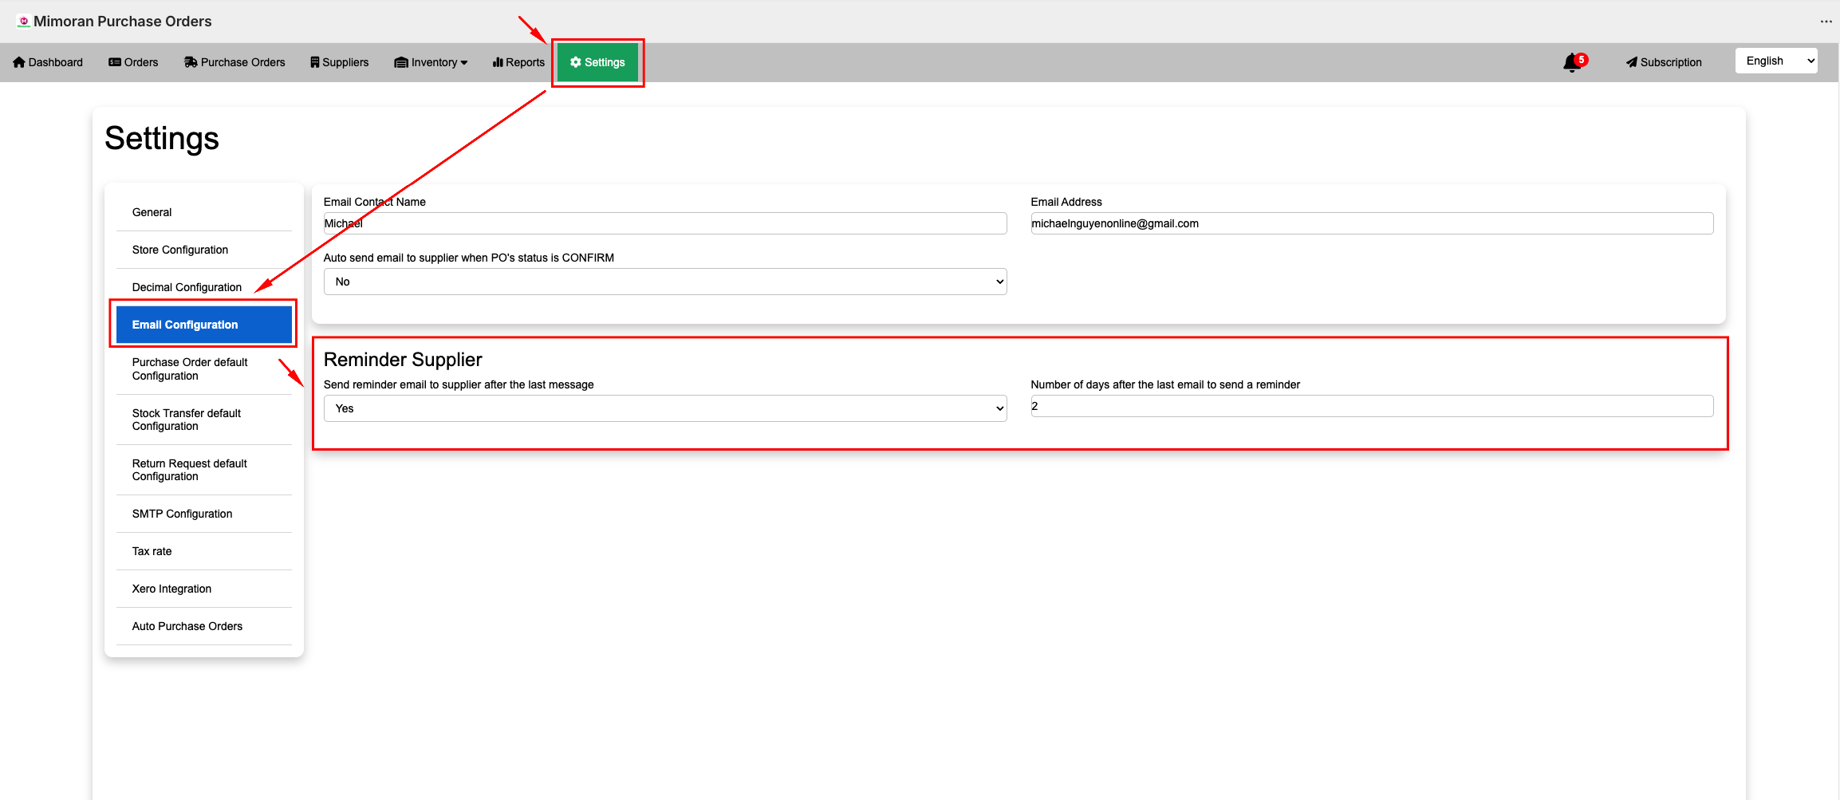This screenshot has height=800, width=1840.
Task: Open send reminder email Yes dropdown
Action: point(664,408)
